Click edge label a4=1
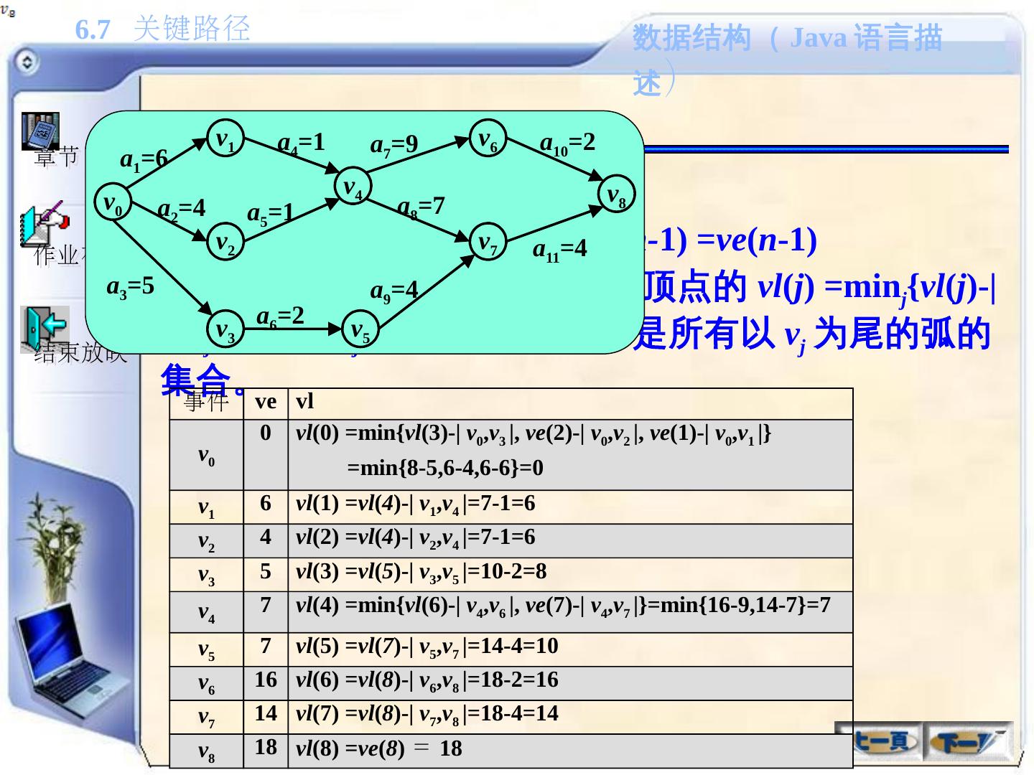 point(302,143)
